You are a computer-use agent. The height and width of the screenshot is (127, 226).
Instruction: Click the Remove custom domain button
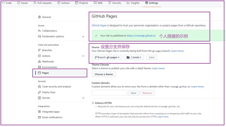pyautogui.click(x=147, y=93)
